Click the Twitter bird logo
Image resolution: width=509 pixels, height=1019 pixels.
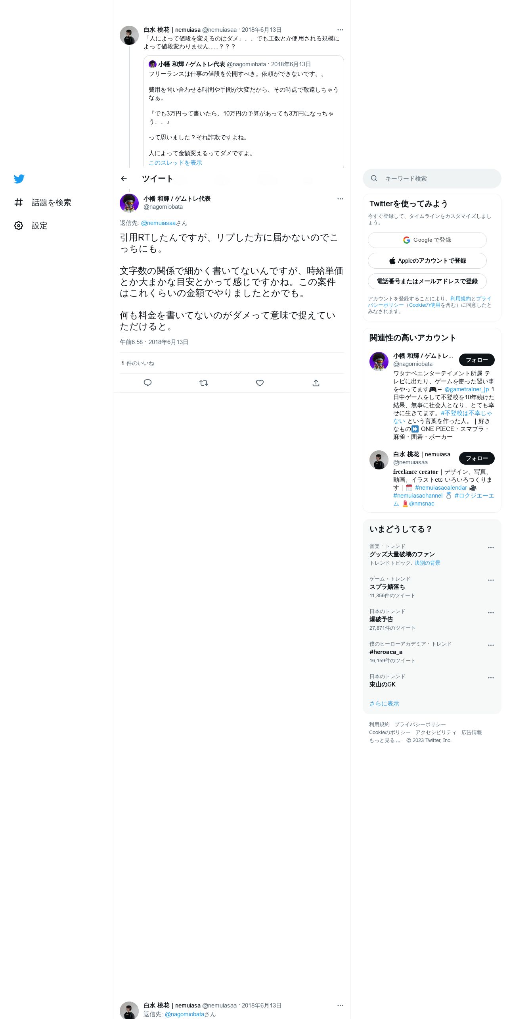tap(19, 179)
